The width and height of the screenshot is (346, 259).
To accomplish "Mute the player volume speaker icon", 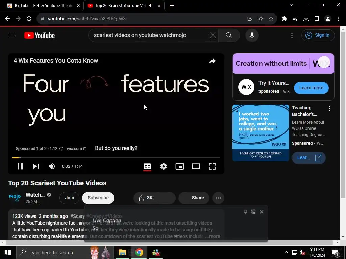I will click(x=52, y=166).
